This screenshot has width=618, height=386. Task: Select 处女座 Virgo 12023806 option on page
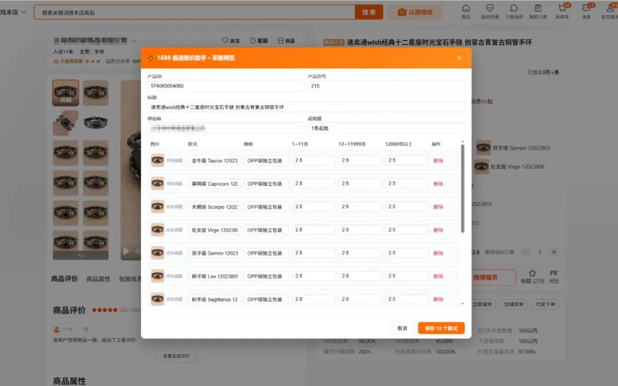coord(510,166)
